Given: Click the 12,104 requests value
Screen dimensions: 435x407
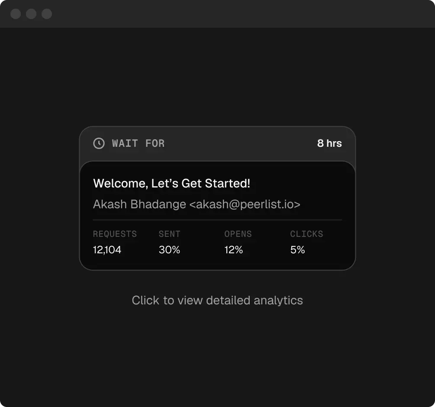Looking at the screenshot, I should (107, 250).
